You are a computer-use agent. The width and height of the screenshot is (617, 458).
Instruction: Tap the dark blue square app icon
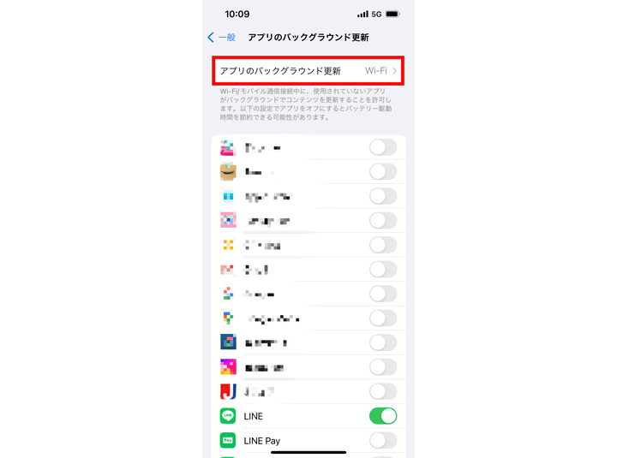tap(228, 342)
